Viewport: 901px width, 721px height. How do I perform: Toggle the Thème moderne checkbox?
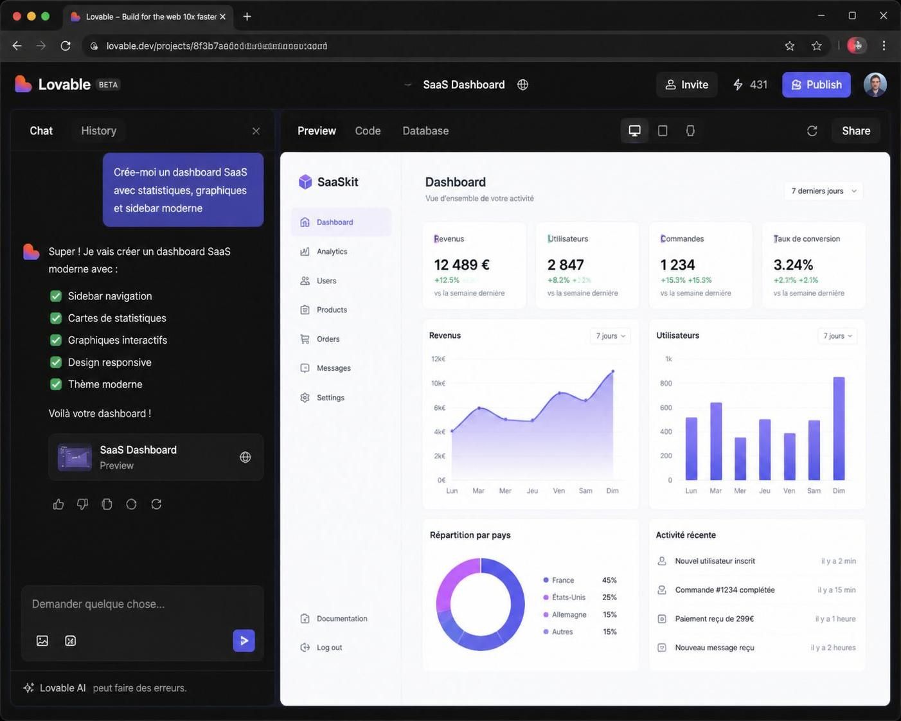pyautogui.click(x=56, y=384)
